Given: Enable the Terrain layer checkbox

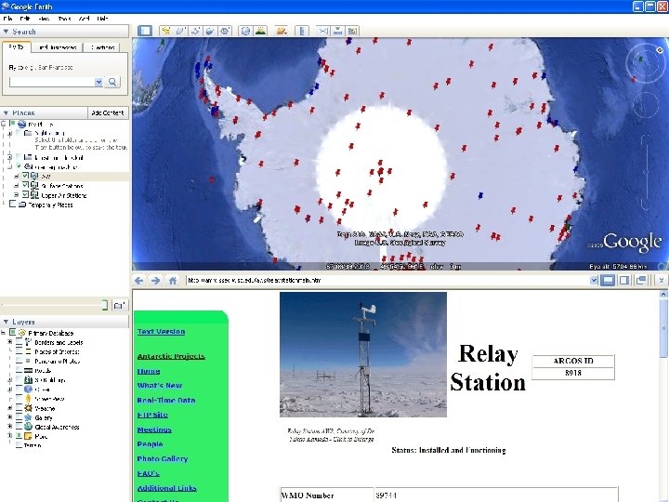Looking at the screenshot, I should coord(19,445).
